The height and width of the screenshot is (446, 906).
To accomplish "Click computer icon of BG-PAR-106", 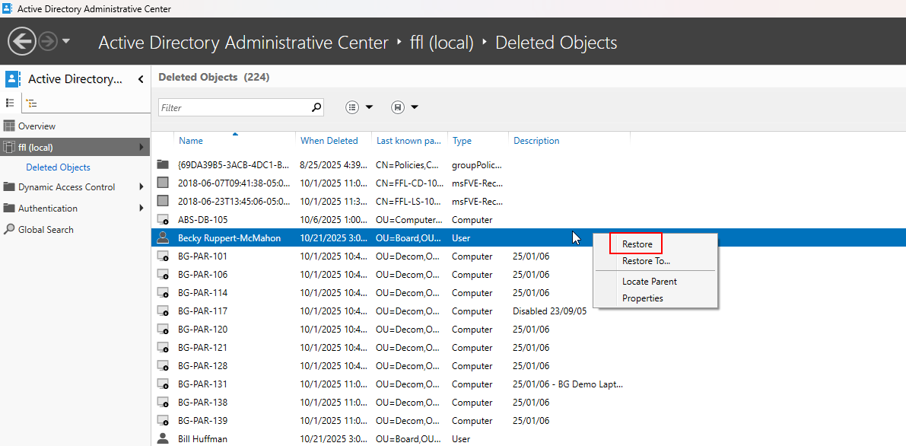I will tap(162, 275).
